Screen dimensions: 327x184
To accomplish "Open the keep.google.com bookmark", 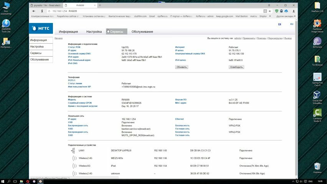I will point(225,16).
